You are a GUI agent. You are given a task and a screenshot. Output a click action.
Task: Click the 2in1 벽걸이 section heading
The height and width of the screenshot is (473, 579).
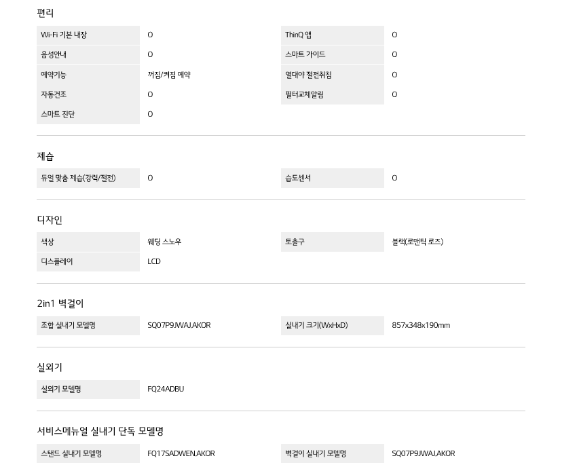(60, 303)
